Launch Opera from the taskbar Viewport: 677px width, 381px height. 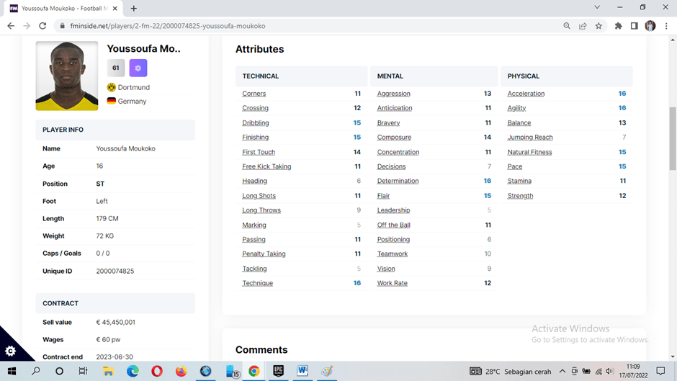156,372
